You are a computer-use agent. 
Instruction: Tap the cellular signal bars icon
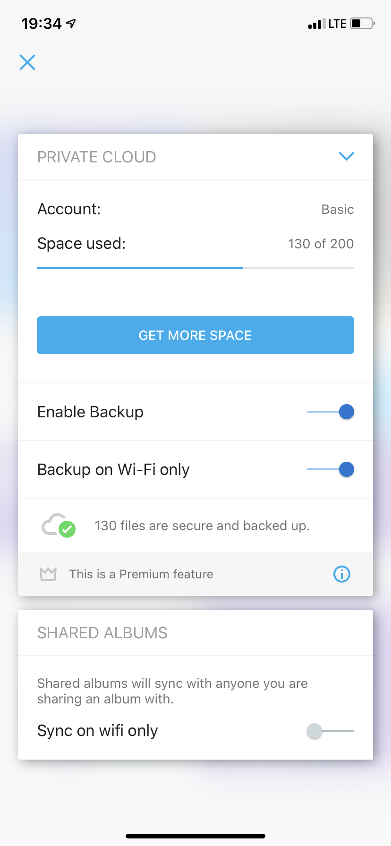coord(316,24)
